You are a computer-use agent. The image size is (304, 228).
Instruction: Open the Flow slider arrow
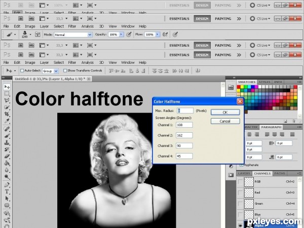[x=158, y=34]
